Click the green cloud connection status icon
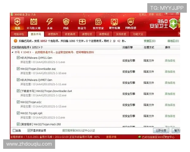Image resolution: width=190 pixels, height=152 pixels. point(139,137)
